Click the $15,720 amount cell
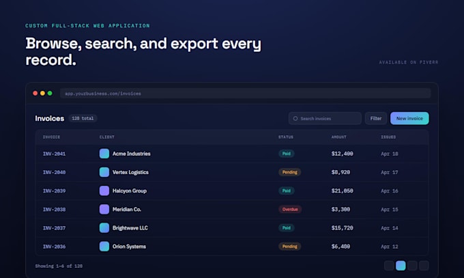 click(342, 228)
